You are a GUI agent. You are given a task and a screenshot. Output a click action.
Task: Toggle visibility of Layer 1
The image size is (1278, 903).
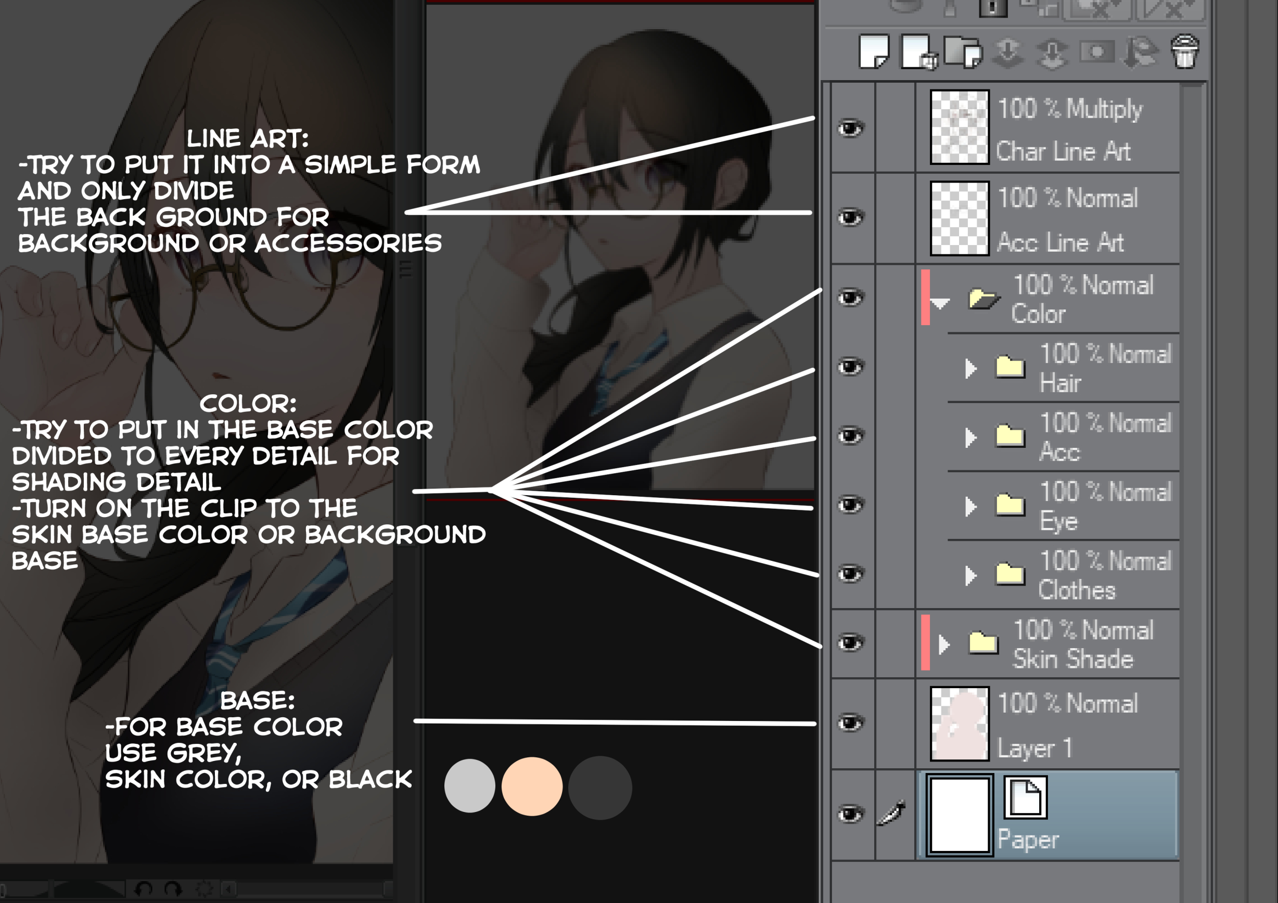tap(850, 723)
